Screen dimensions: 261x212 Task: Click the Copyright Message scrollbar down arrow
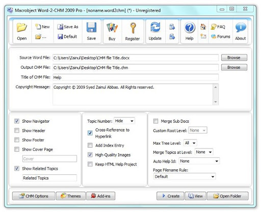coord(216,102)
